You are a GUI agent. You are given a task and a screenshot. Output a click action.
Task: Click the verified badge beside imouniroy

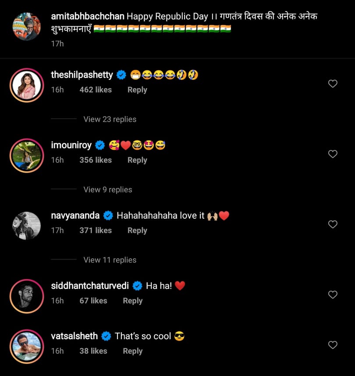pyautogui.click(x=99, y=145)
